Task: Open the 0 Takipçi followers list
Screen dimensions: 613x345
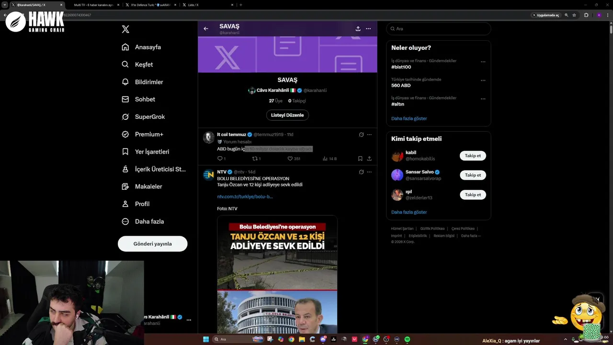Action: pos(297,101)
